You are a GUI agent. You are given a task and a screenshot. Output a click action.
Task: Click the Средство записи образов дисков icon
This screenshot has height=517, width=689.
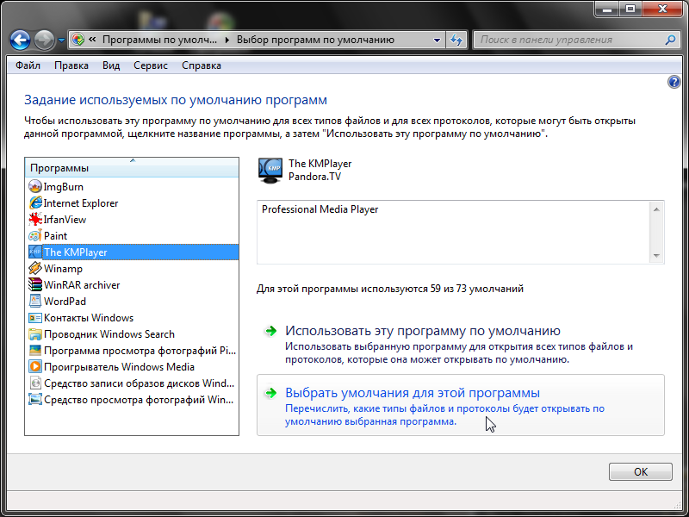pyautogui.click(x=35, y=383)
